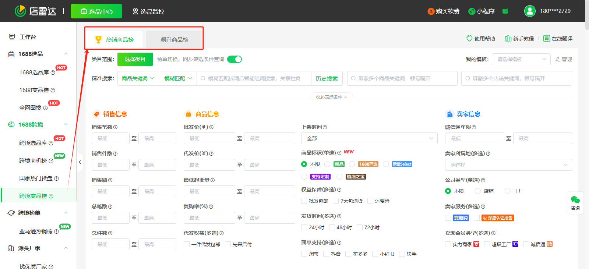
Task: Click the 在线翻译 translate icon
Action: (547, 39)
